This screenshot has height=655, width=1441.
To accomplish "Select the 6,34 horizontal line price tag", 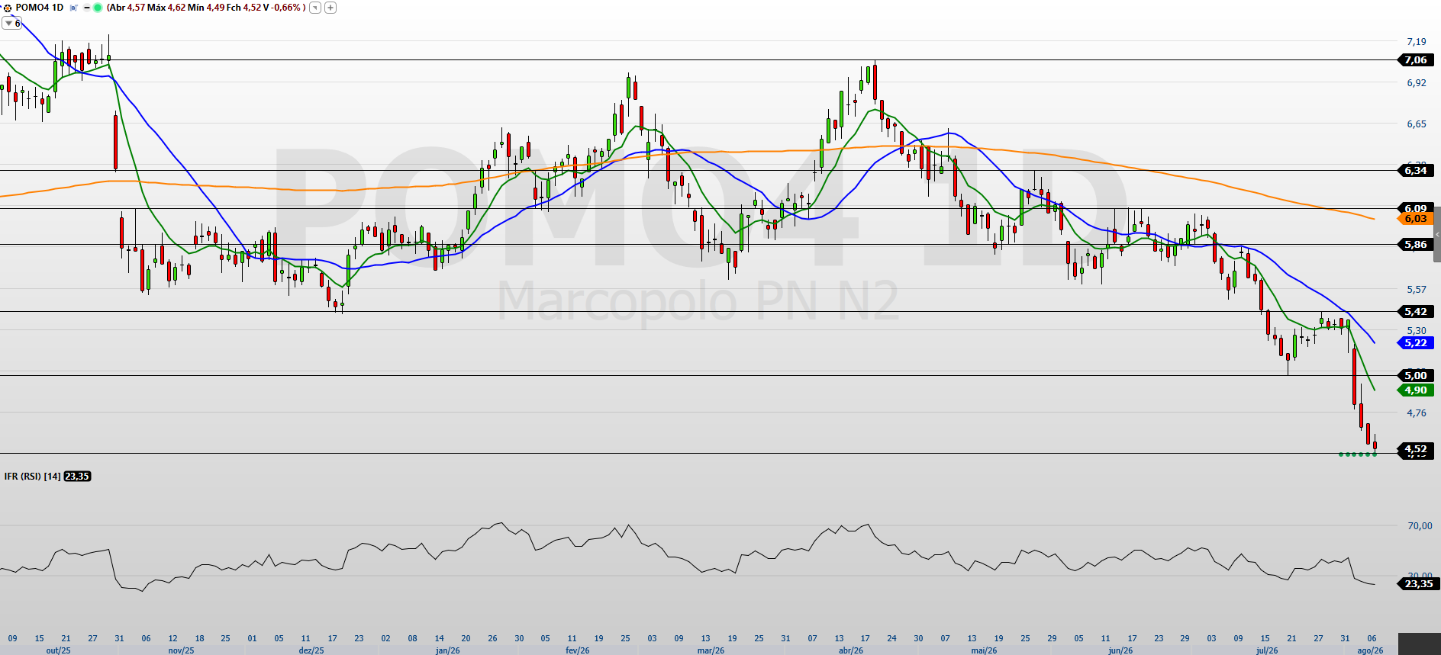I will (1415, 171).
